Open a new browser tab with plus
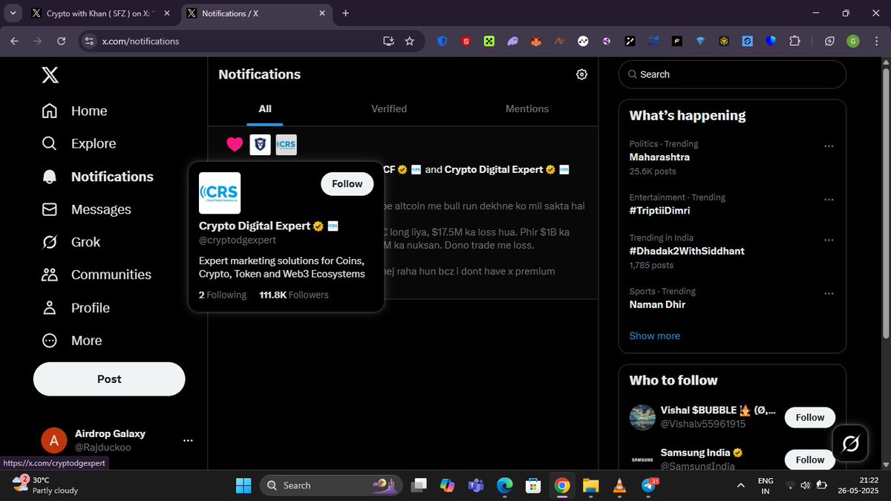Screen dimensions: 891x501 click(x=345, y=13)
